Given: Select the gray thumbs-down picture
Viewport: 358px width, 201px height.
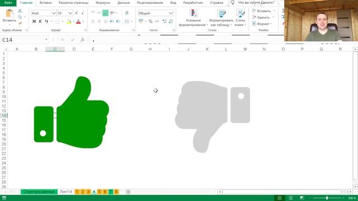Looking at the screenshot, I should [x=213, y=117].
